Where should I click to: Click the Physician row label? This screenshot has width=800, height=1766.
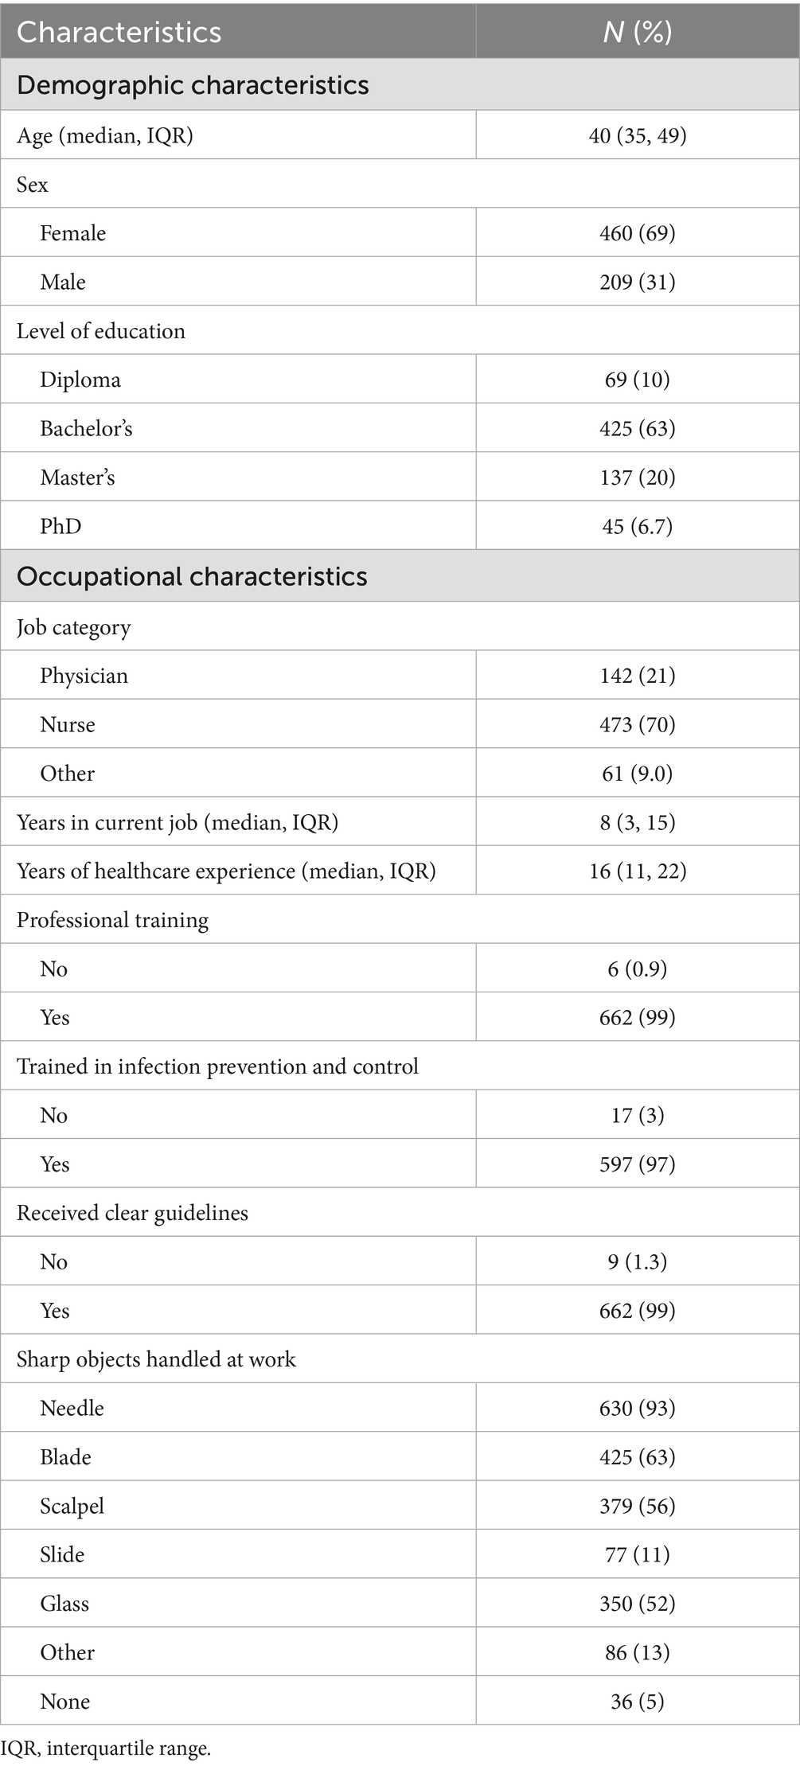[x=84, y=676]
